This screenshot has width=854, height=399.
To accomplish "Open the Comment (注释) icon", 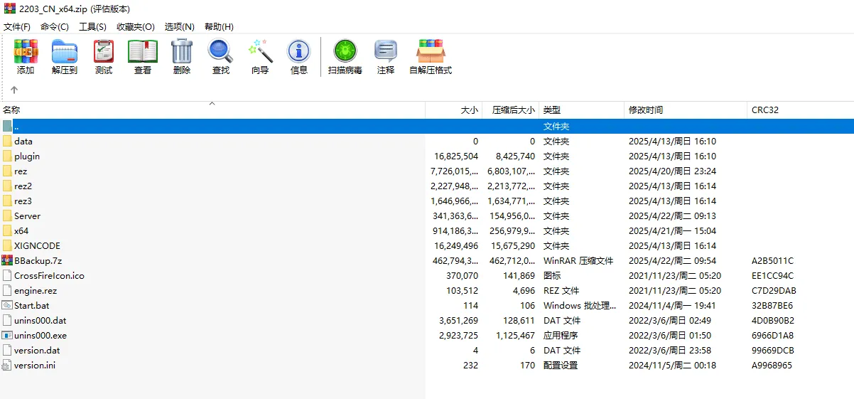I will tap(386, 52).
